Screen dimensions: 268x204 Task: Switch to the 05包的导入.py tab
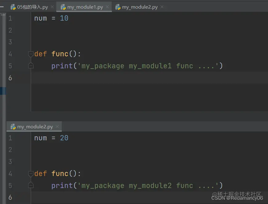(x=32, y=7)
